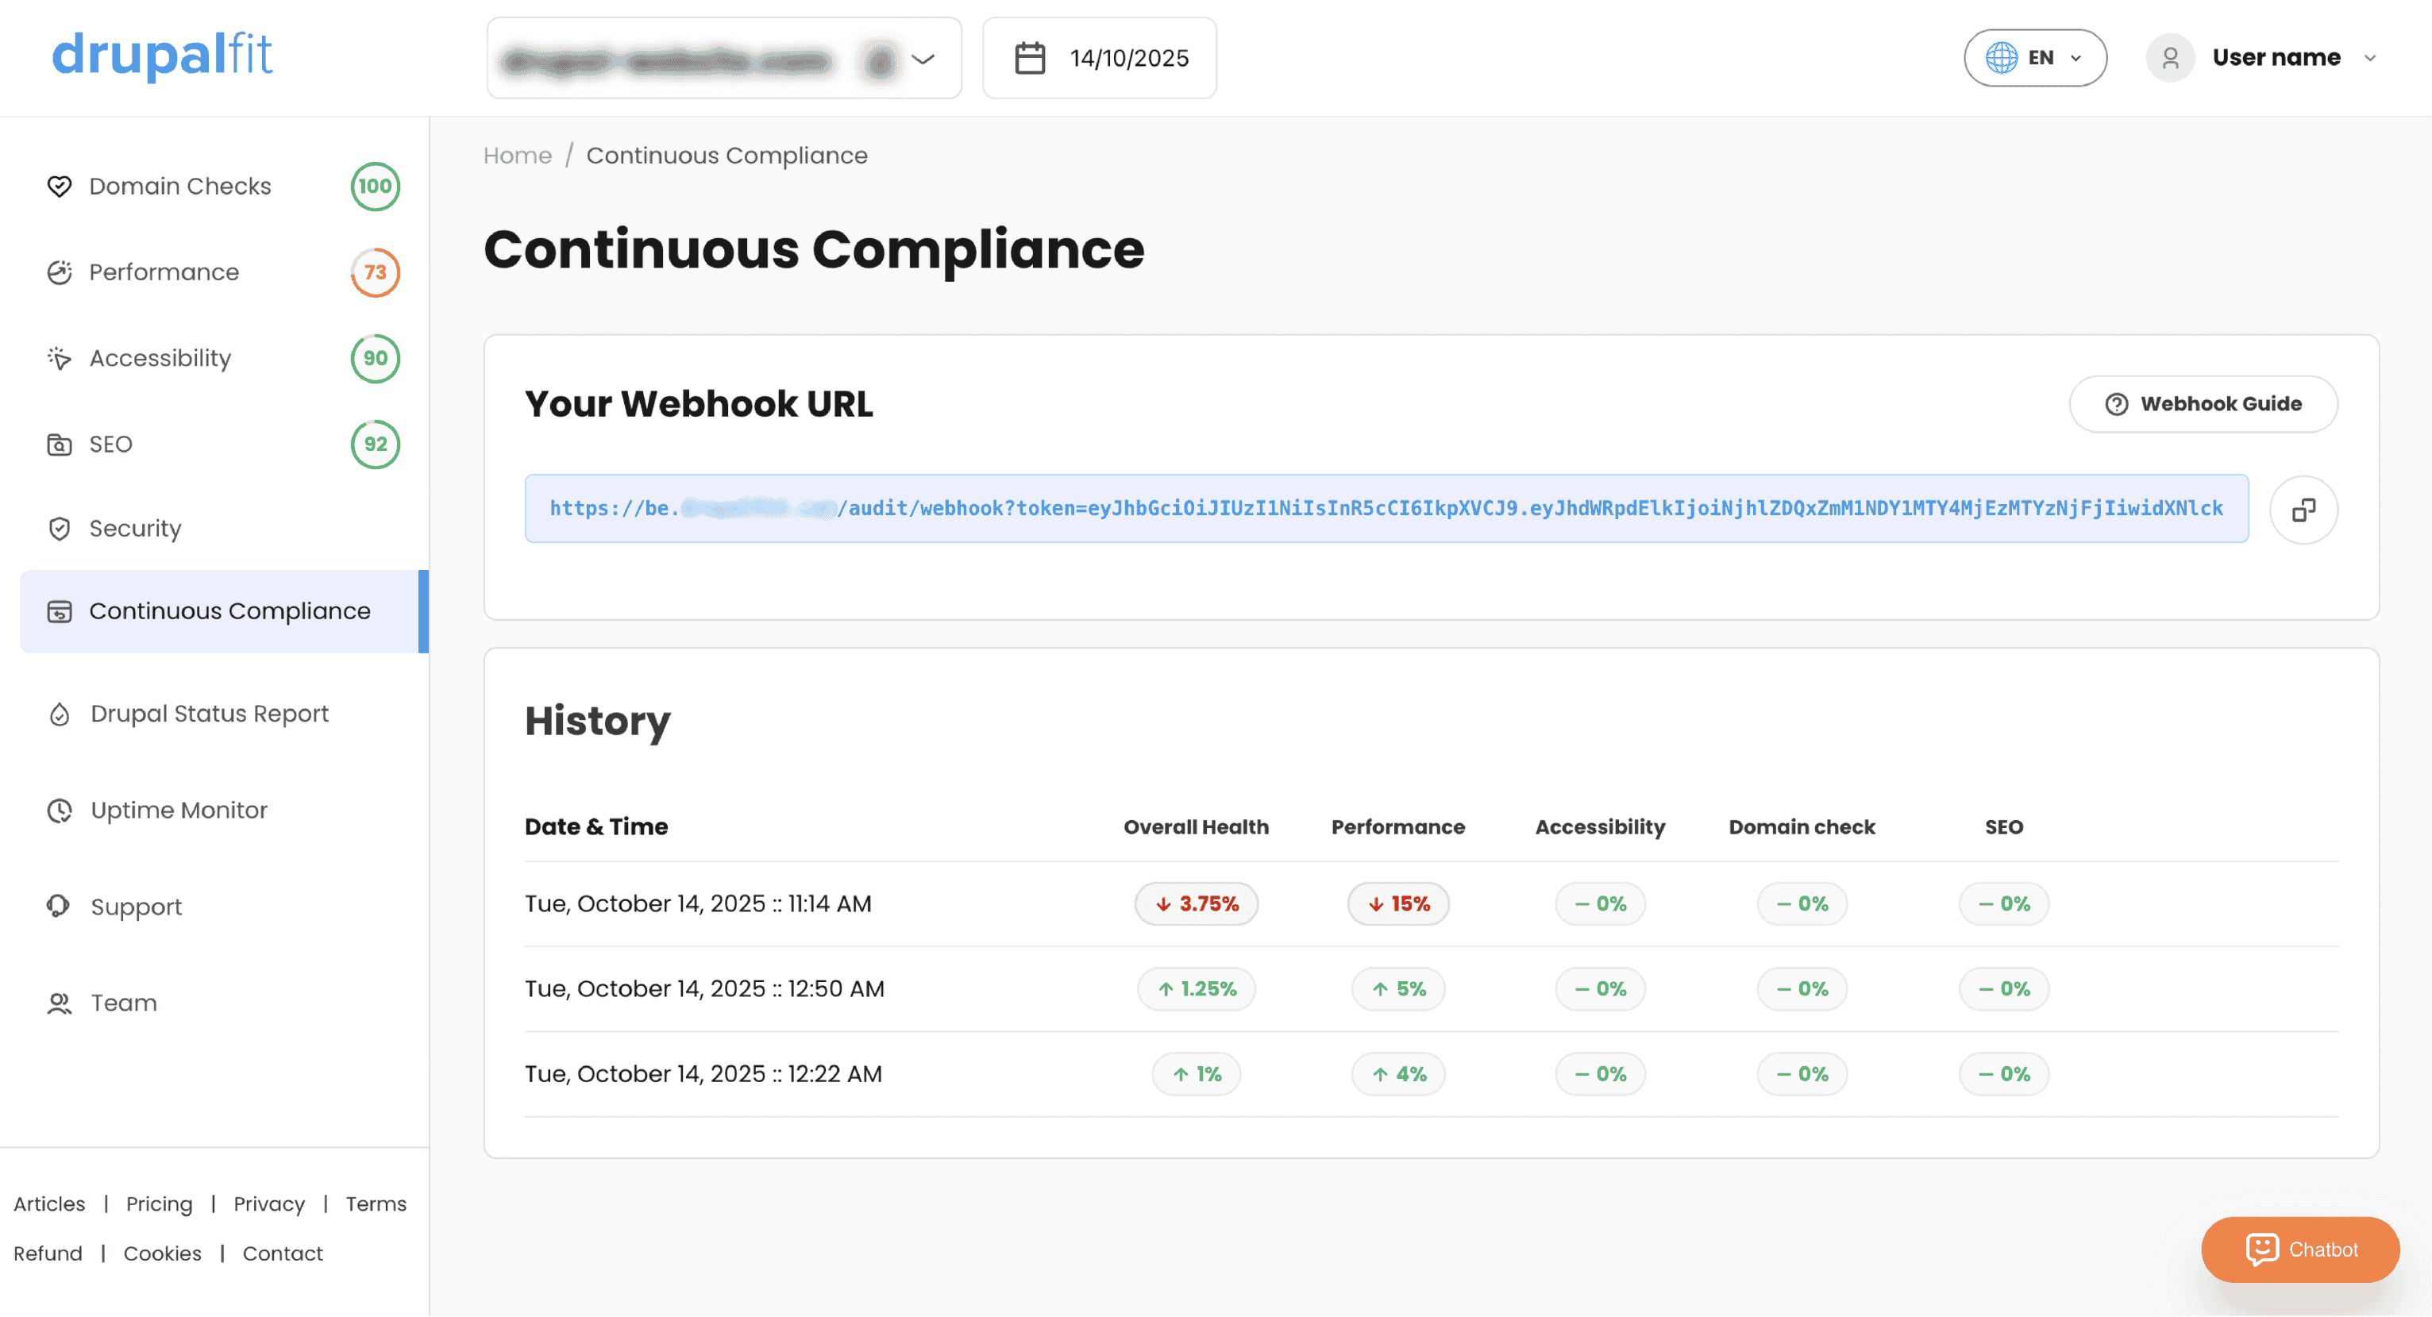Open the EN language dropdown

click(2036, 58)
